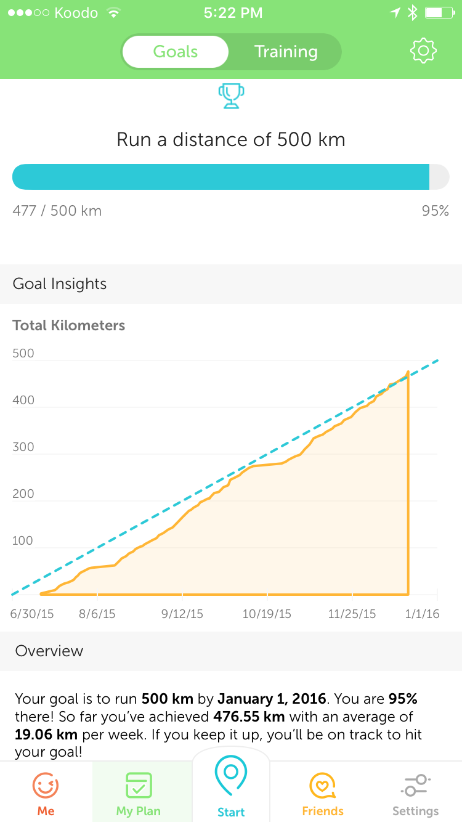This screenshot has width=462, height=822.
Task: Tap the orange peak of the kilometers chart
Action: pos(408,373)
